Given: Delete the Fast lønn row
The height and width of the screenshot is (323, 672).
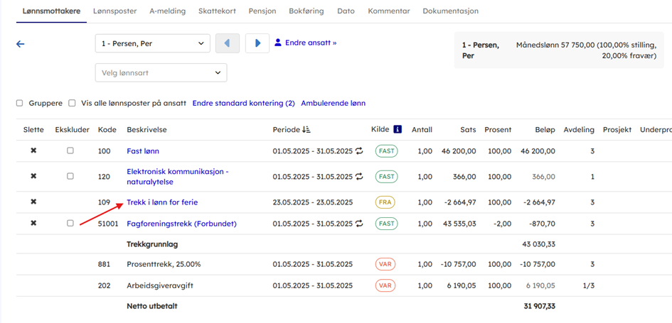Looking at the screenshot, I should click(33, 151).
